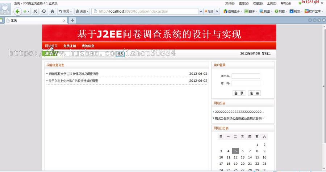Open the 关于杂志上化妆品广告投放特点的调查 survey
This screenshot has height=172, width=326.
click(x=73, y=81)
